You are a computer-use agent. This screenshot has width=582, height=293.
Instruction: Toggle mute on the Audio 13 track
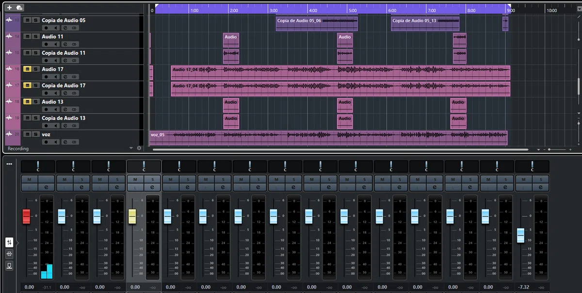(x=27, y=102)
